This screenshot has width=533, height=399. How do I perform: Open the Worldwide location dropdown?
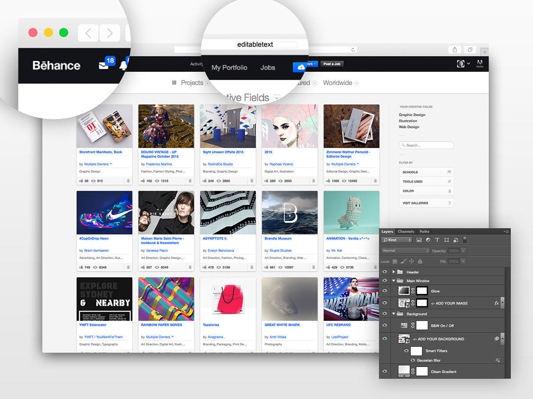[357, 83]
